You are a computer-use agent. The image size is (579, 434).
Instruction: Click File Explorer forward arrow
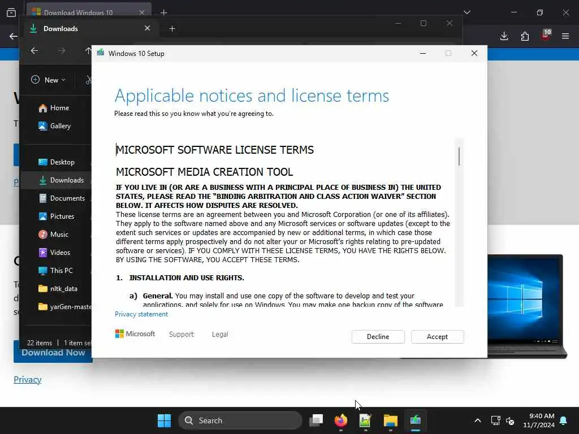click(62, 50)
